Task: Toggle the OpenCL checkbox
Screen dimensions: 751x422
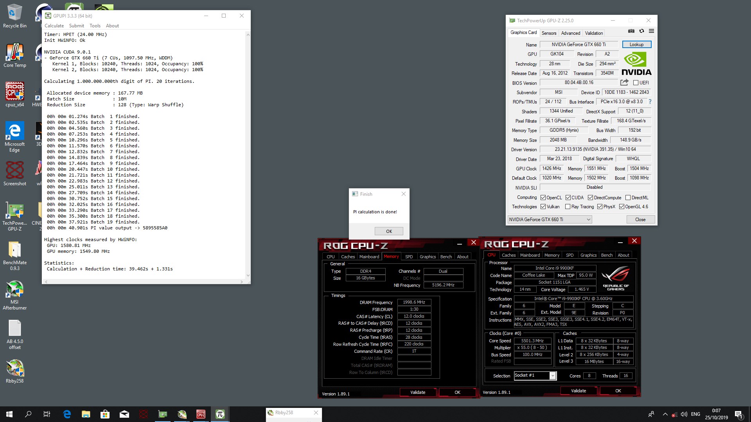Action: 543,198
